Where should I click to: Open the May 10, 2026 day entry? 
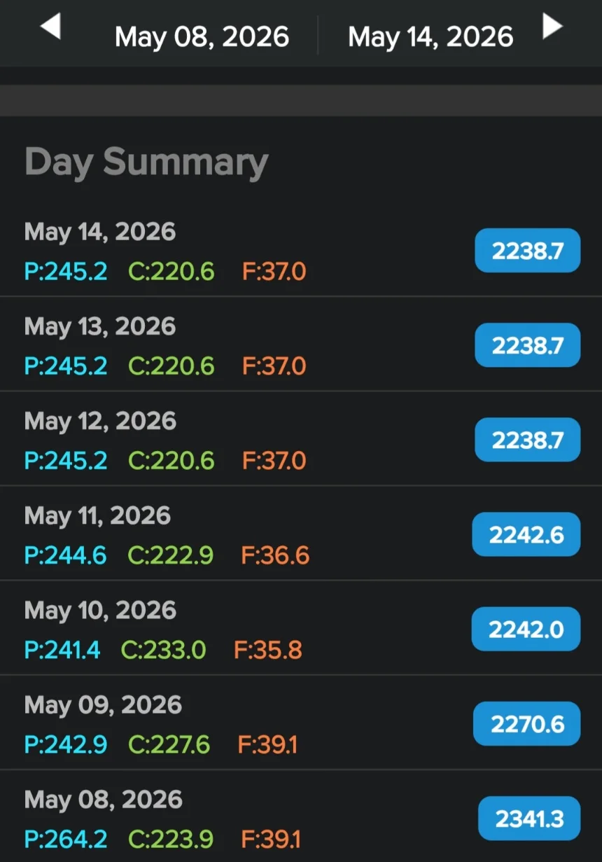pos(301,627)
